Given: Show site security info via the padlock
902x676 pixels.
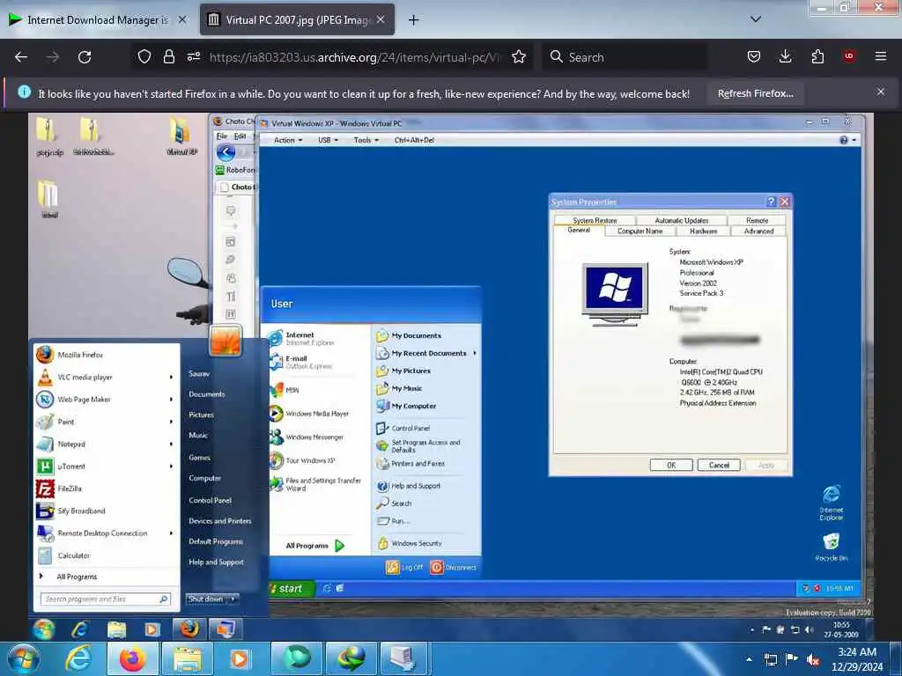Looking at the screenshot, I should tap(168, 56).
